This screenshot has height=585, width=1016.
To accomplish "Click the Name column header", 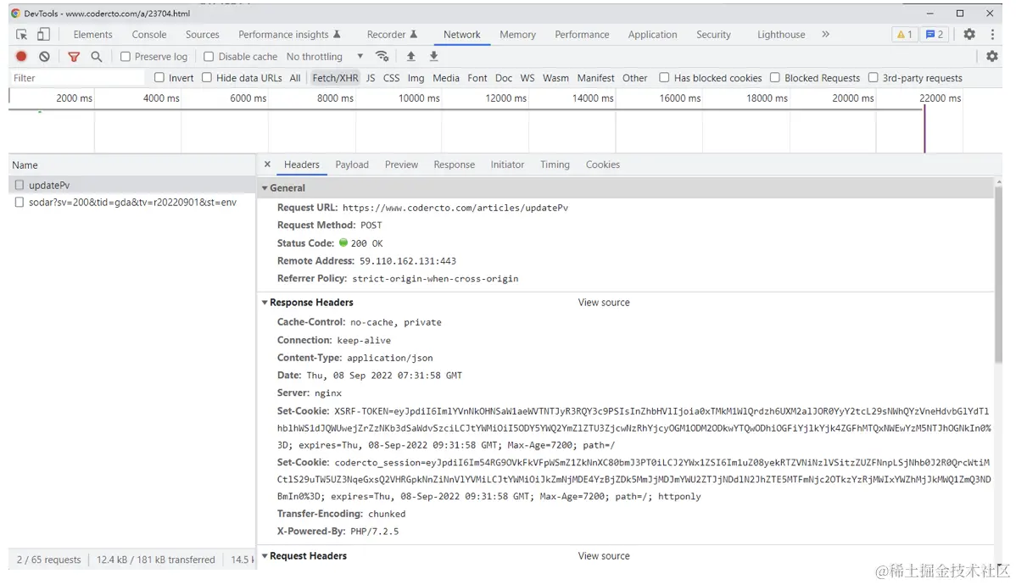I will point(132,165).
